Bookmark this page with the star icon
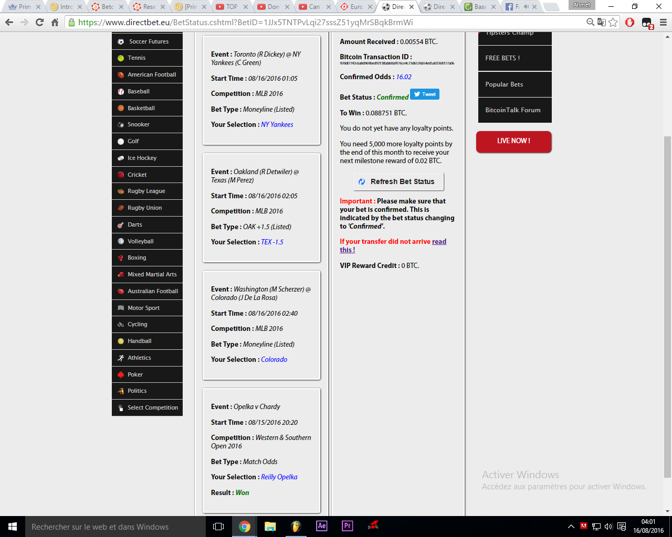672x537 pixels. (613, 23)
